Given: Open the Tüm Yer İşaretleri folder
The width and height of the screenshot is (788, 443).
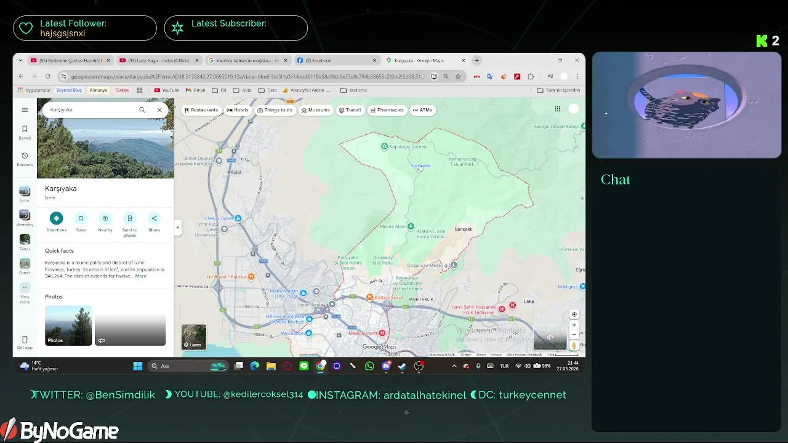Looking at the screenshot, I should [x=558, y=90].
